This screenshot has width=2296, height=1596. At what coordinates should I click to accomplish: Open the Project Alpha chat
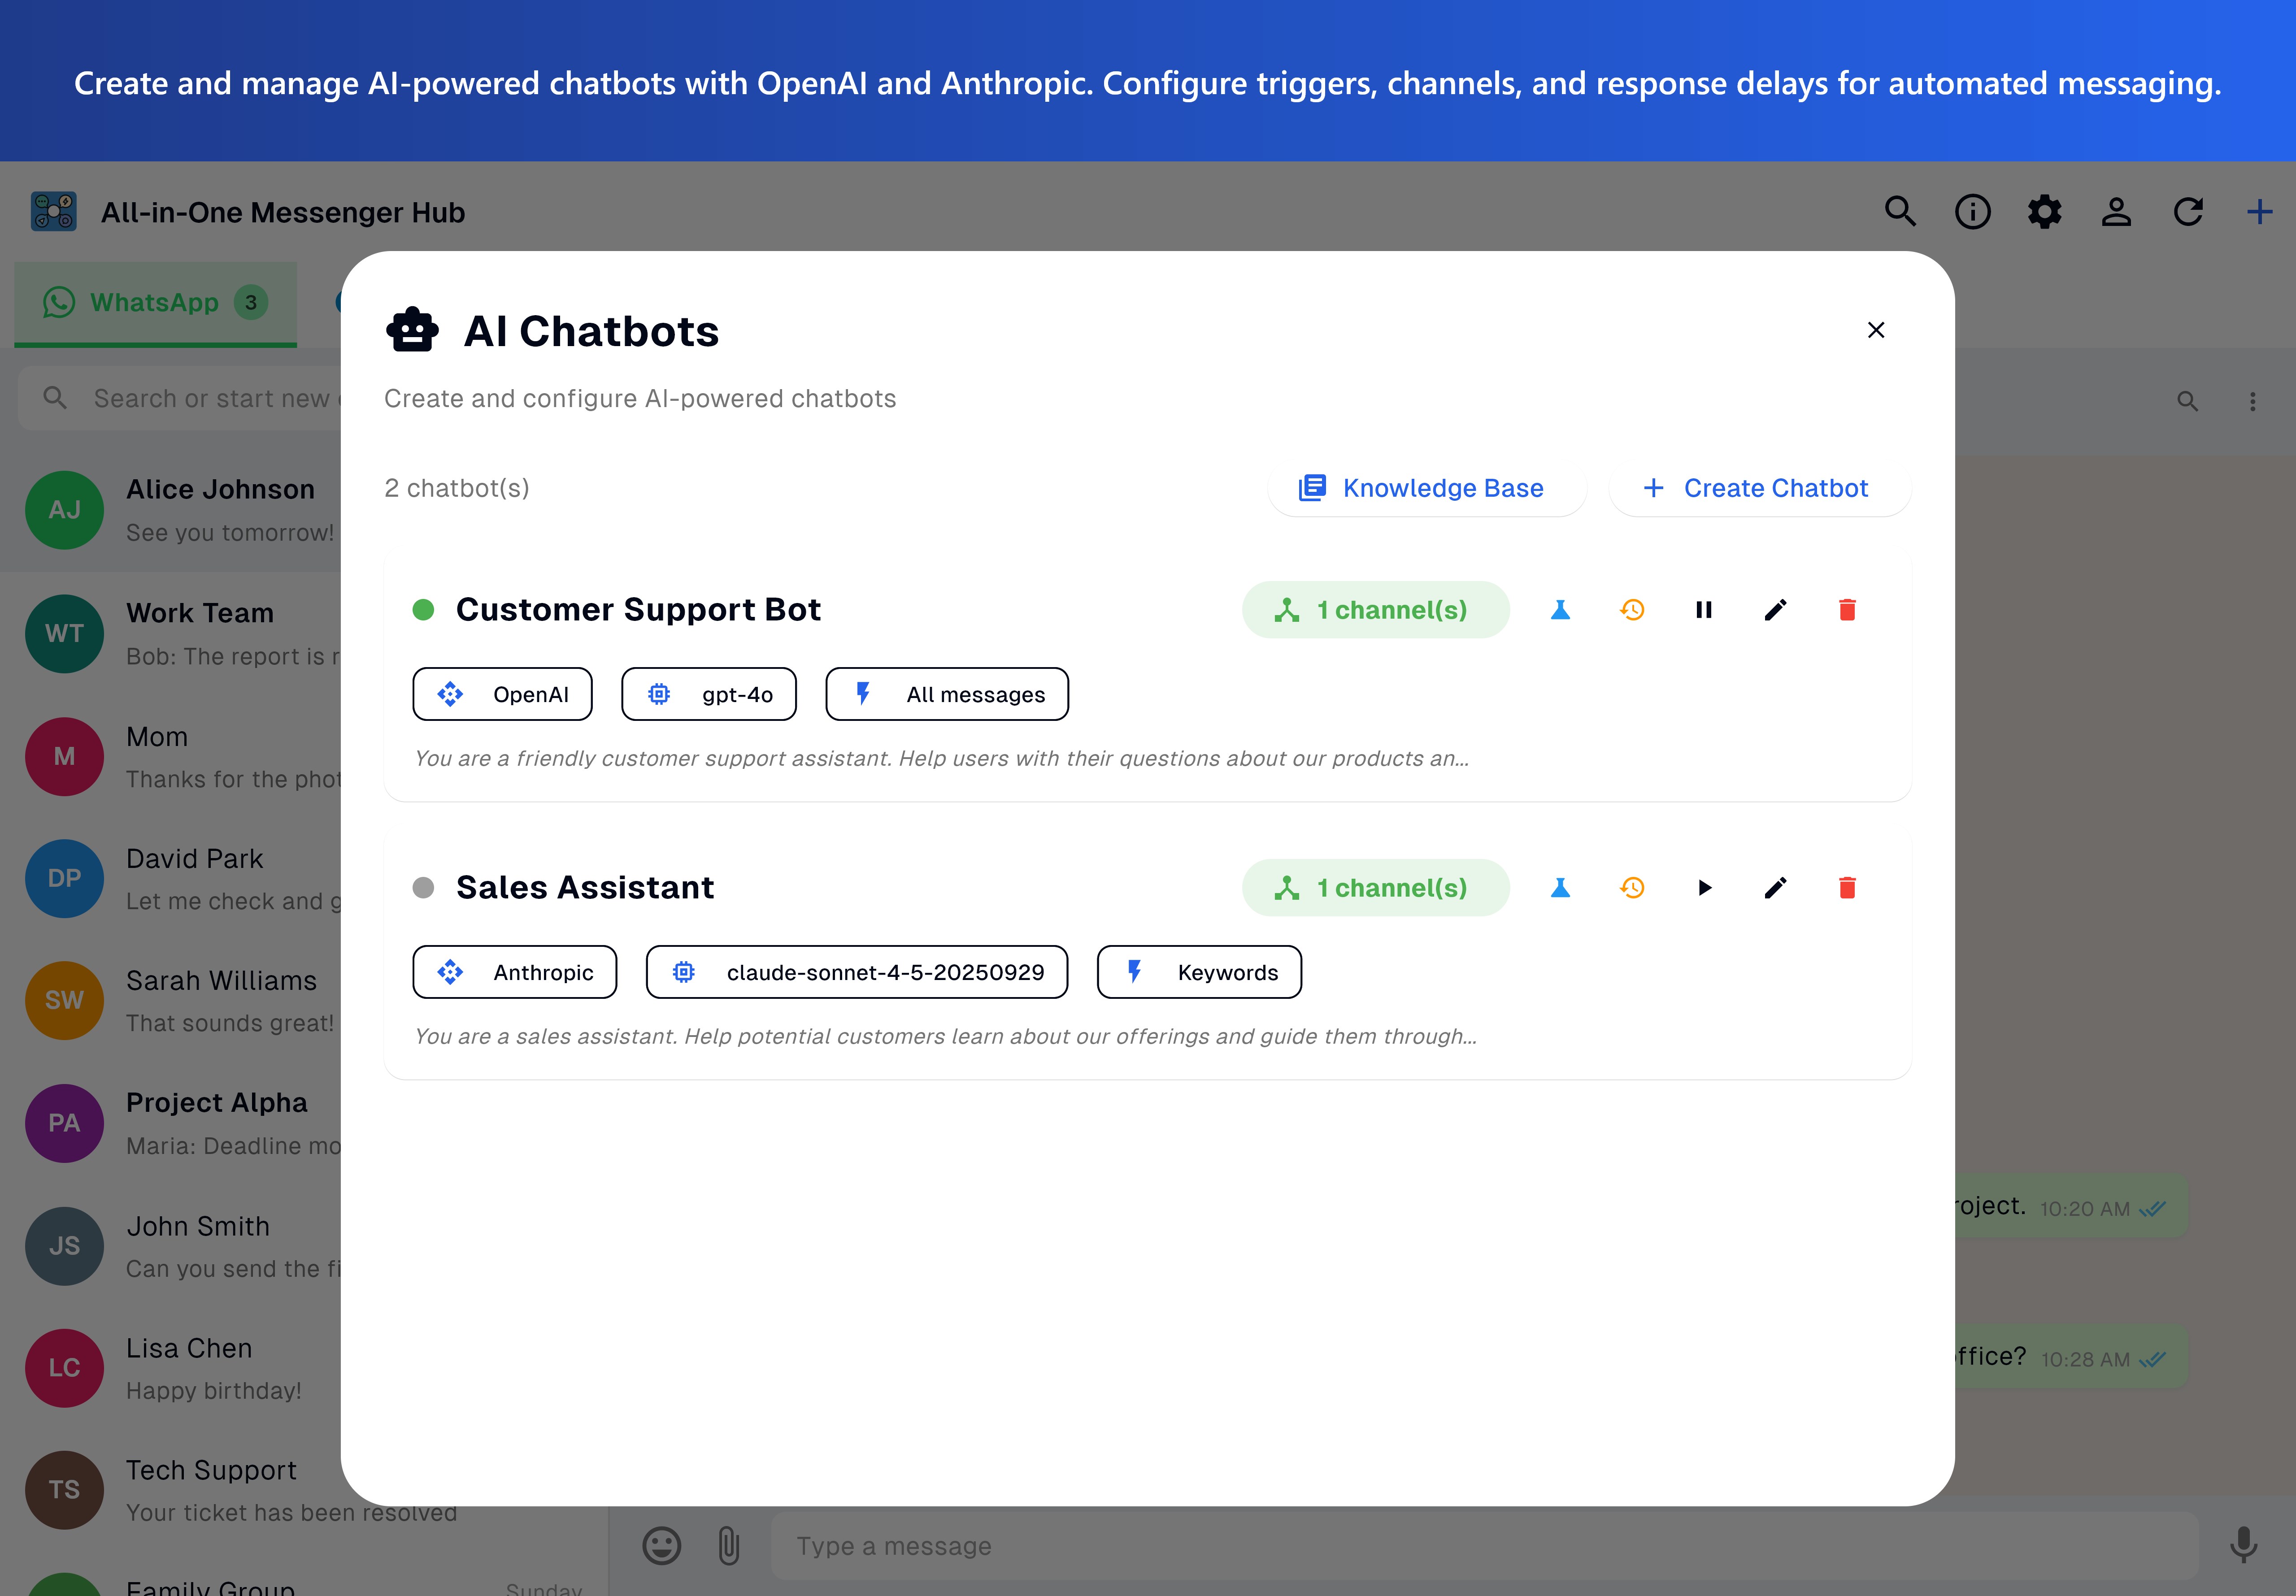pyautogui.click(x=171, y=1123)
